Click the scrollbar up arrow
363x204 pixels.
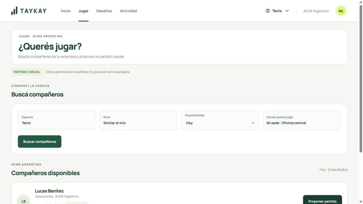click(361, 2)
